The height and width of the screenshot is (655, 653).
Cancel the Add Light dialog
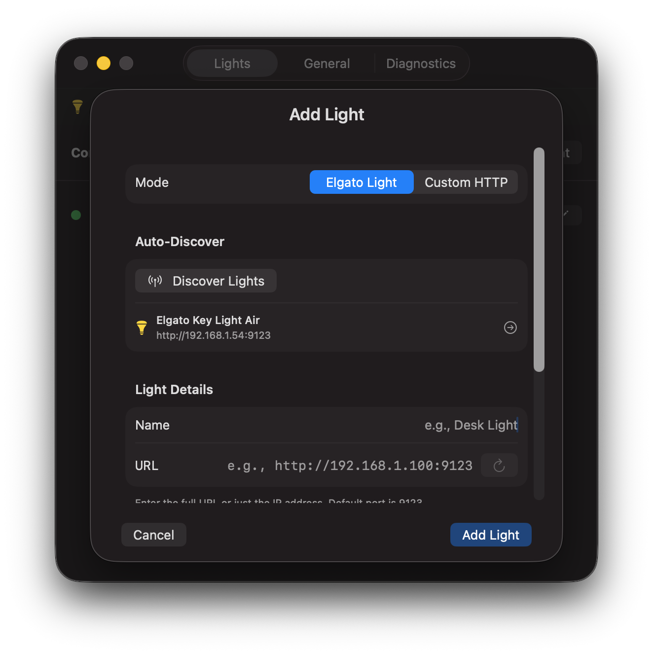[x=153, y=535]
